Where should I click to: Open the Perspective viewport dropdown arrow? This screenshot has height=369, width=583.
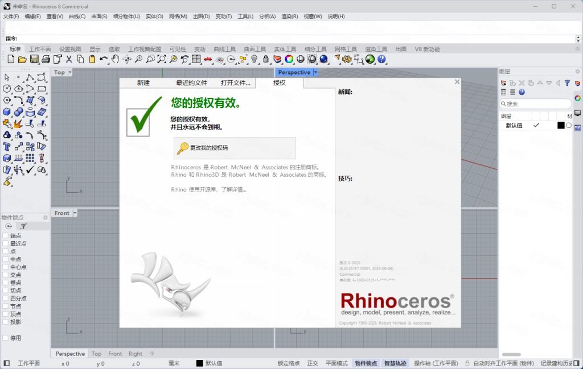coord(315,72)
